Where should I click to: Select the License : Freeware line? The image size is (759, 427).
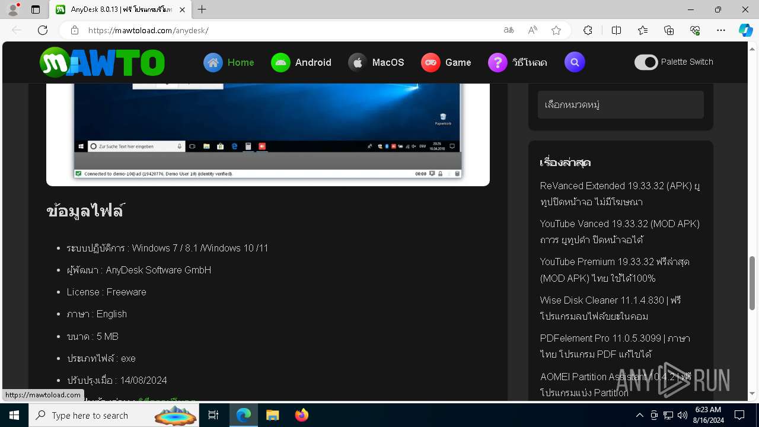coord(106,292)
